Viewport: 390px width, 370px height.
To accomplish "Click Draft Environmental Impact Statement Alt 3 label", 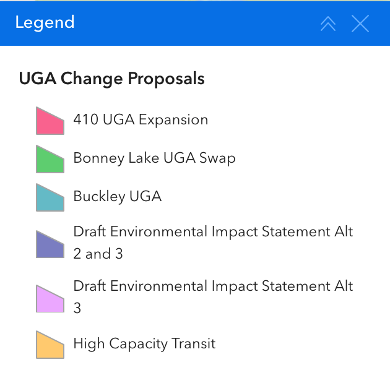I will [213, 286].
